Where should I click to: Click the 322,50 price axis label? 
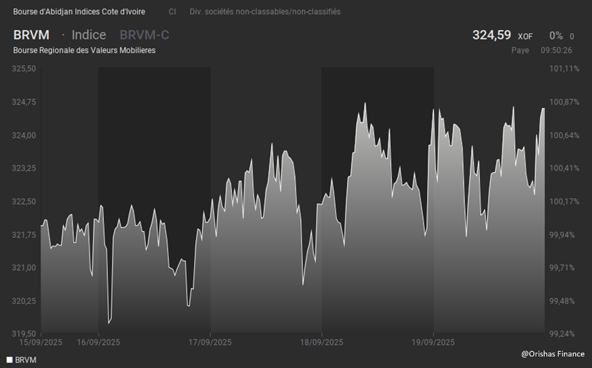click(x=24, y=202)
